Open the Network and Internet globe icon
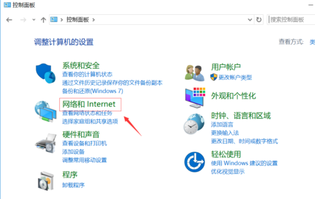Screen dimensions: 315x199 pyautogui.click(x=46, y=111)
